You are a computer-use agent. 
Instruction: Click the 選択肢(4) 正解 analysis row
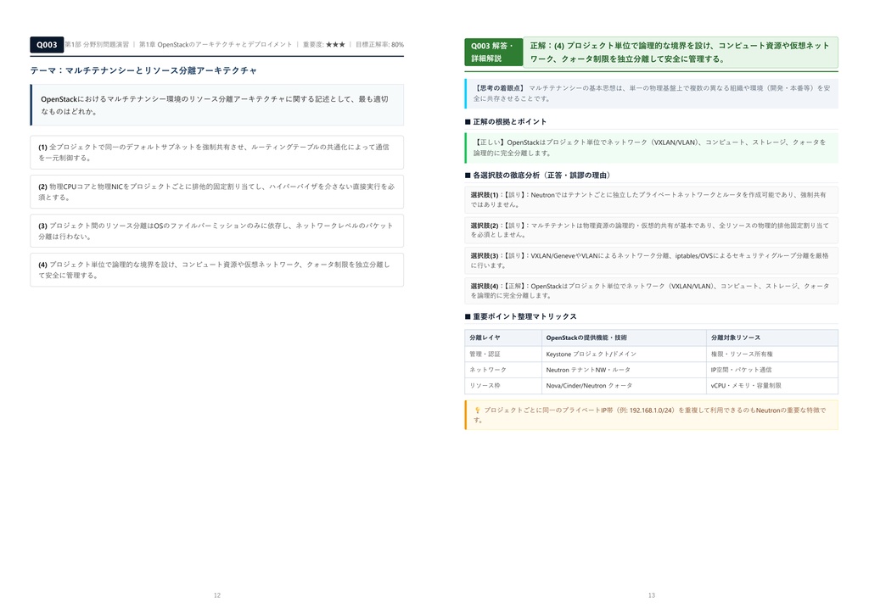click(651, 291)
